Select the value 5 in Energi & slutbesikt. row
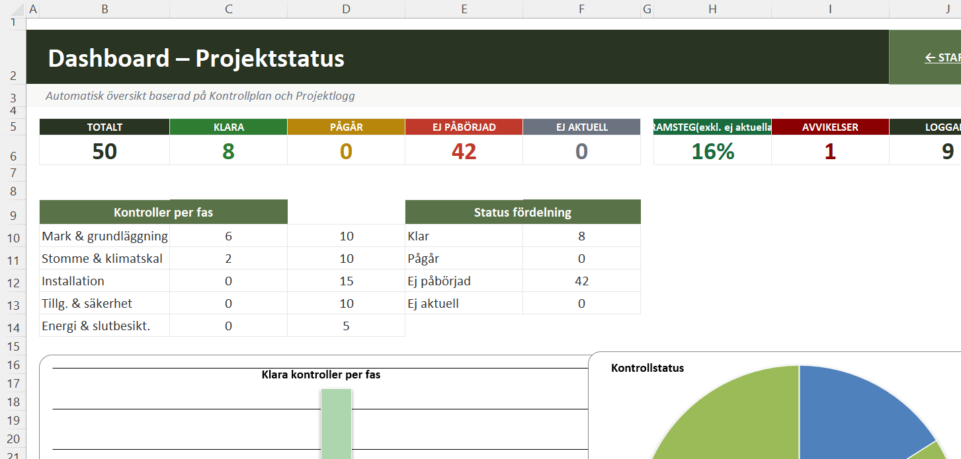 pyautogui.click(x=346, y=326)
